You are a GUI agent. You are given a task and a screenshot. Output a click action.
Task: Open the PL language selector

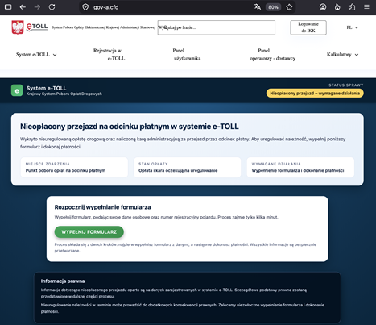(352, 27)
